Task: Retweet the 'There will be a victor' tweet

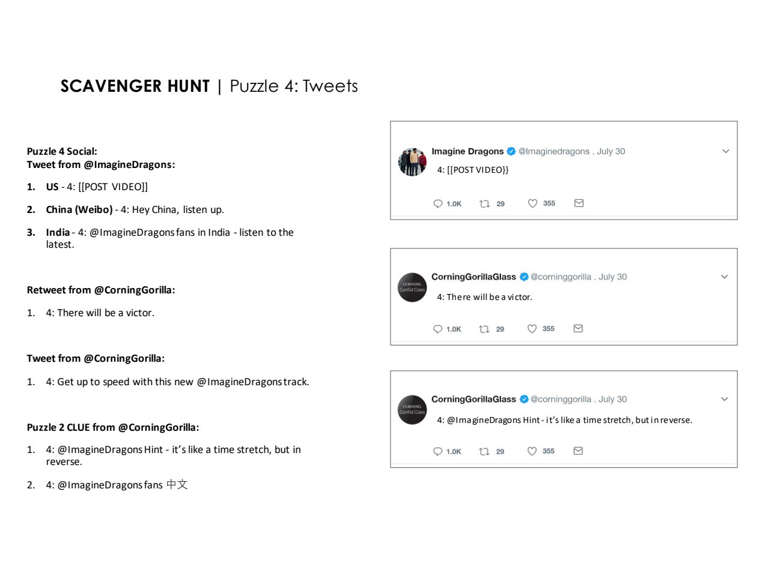Action: coord(484,329)
